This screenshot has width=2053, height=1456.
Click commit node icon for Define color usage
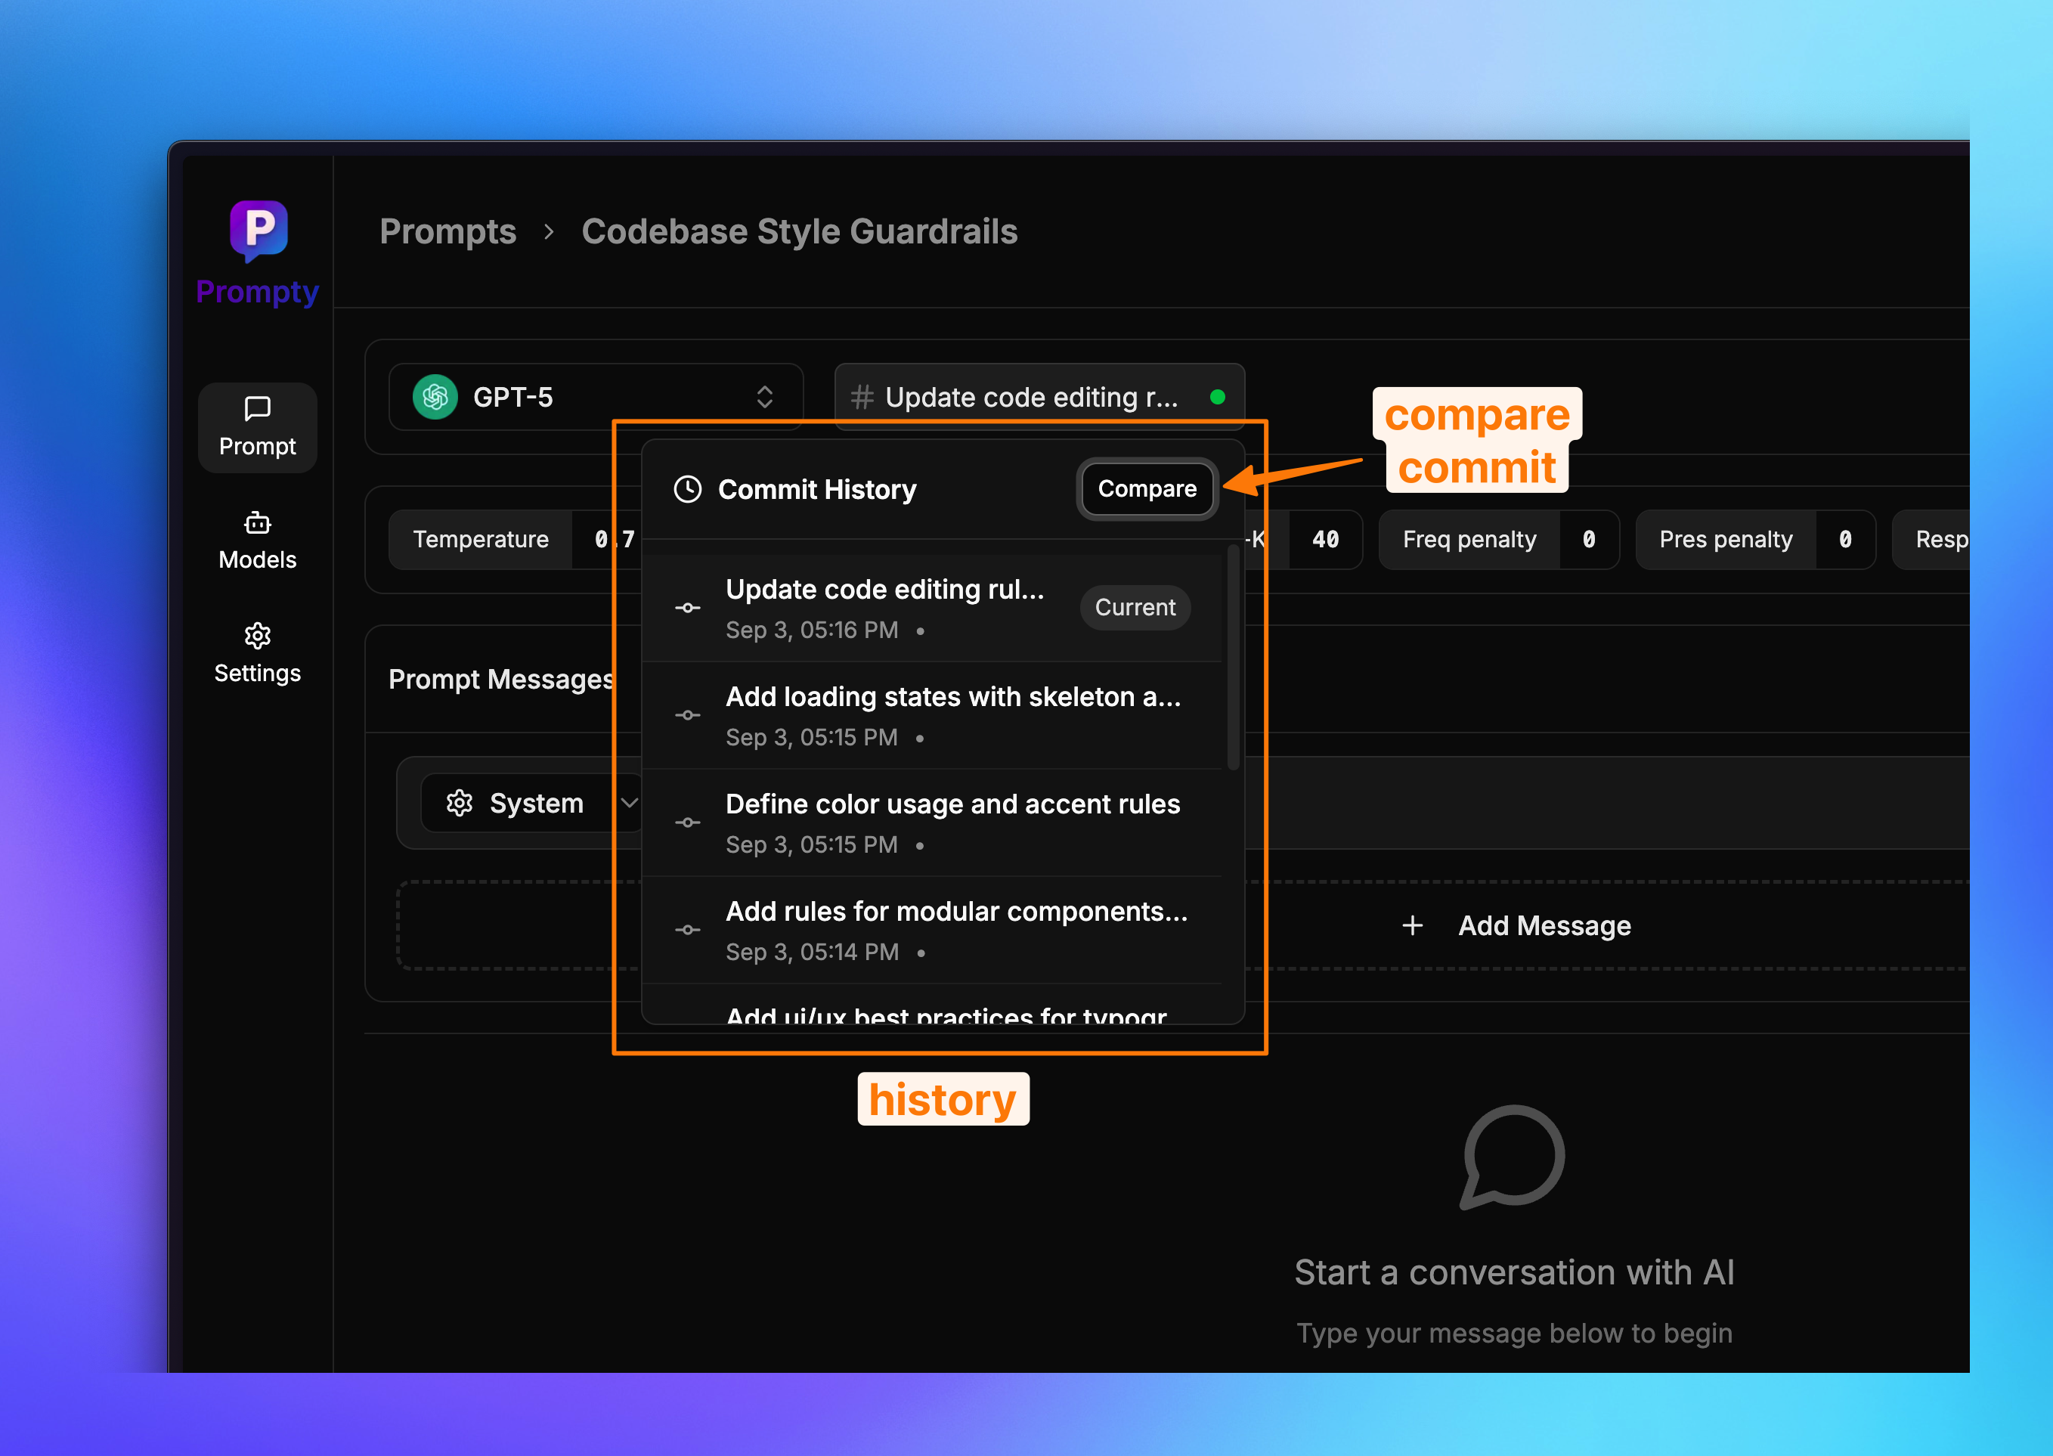tap(688, 823)
